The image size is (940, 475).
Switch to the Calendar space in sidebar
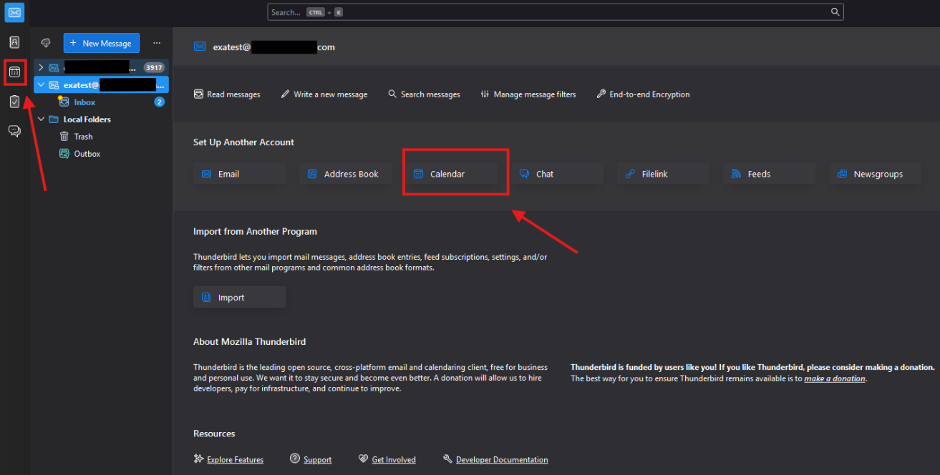(x=14, y=72)
